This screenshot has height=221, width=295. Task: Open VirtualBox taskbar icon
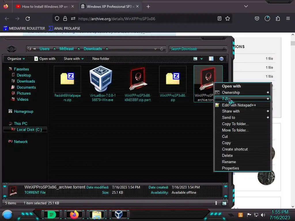coord(119,214)
